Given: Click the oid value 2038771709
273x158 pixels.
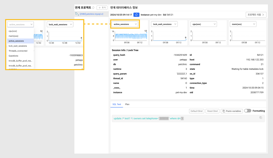Looking at the screenshot, I should click(x=257, y=93).
